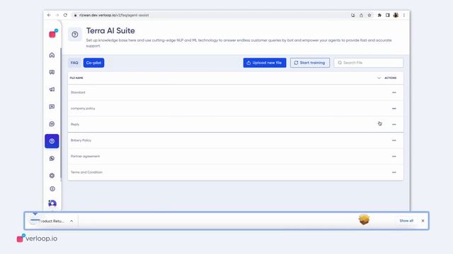Open the browser three-dot menu
Image resolution: width=453 pixels, height=254 pixels.
click(404, 16)
